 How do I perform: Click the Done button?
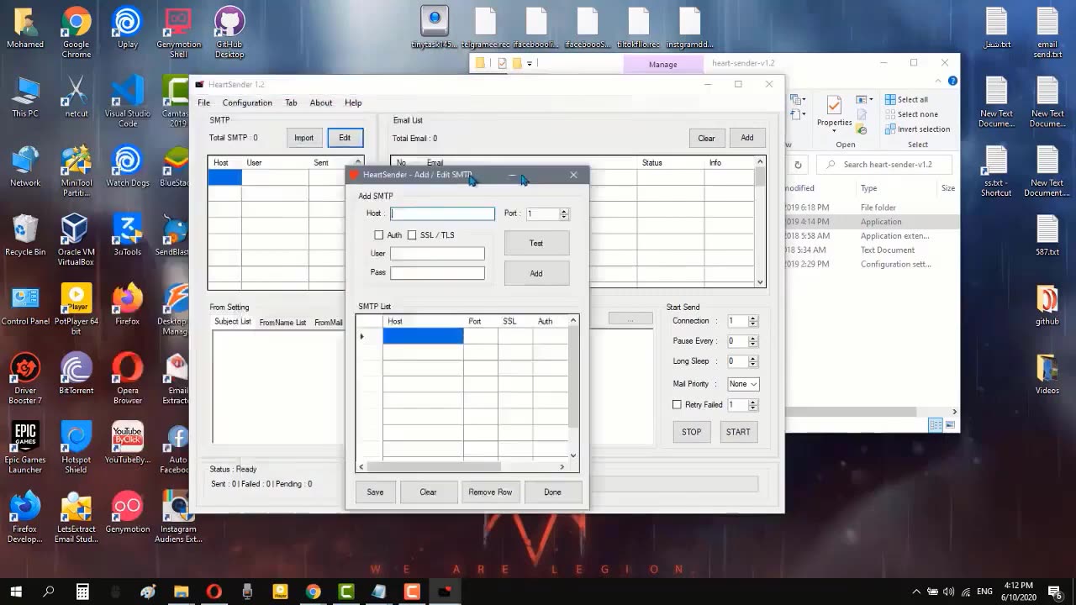coord(552,492)
